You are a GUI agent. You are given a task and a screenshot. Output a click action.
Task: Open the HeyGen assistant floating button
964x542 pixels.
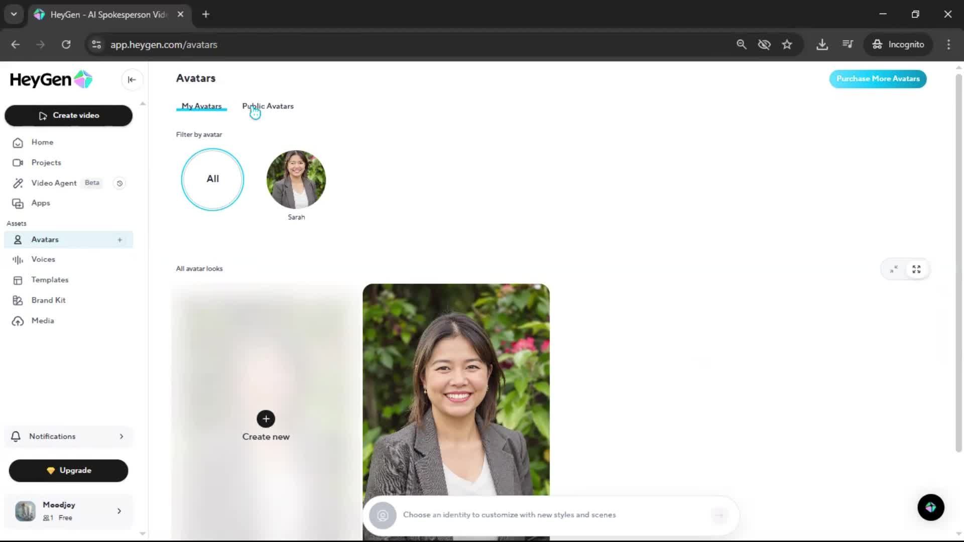click(930, 507)
